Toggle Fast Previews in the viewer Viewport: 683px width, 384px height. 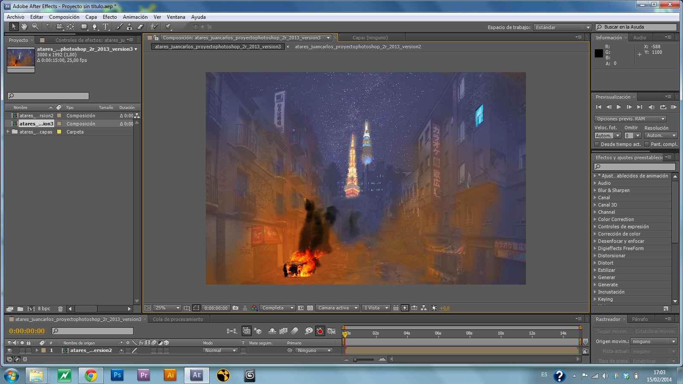pos(405,308)
